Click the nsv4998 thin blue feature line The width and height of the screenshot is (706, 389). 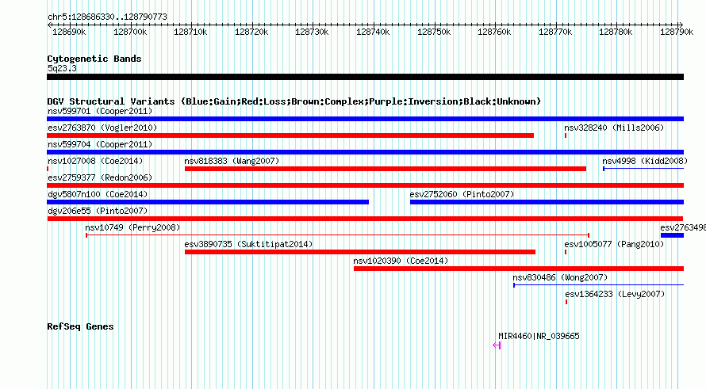pyautogui.click(x=643, y=169)
